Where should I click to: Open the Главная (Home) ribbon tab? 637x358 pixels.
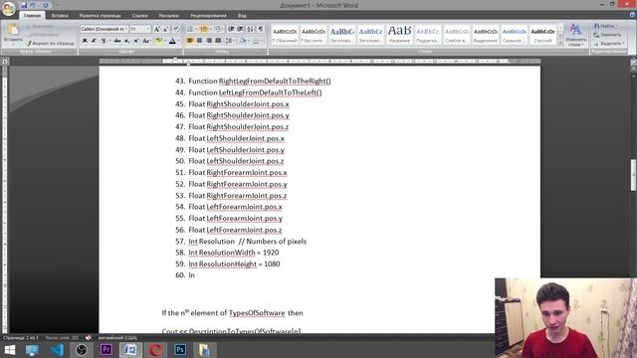coord(32,16)
